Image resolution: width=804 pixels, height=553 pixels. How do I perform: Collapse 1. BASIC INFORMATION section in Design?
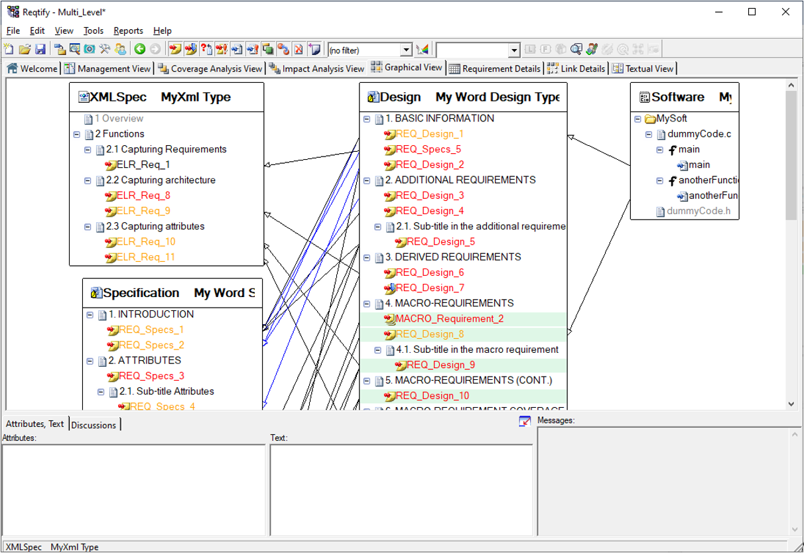click(367, 119)
